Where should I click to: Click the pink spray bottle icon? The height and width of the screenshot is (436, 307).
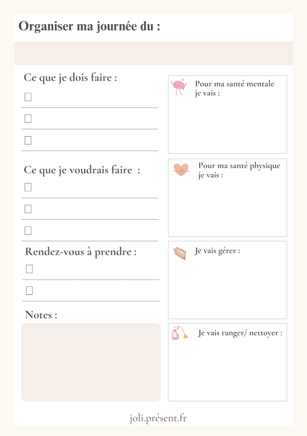tap(175, 333)
